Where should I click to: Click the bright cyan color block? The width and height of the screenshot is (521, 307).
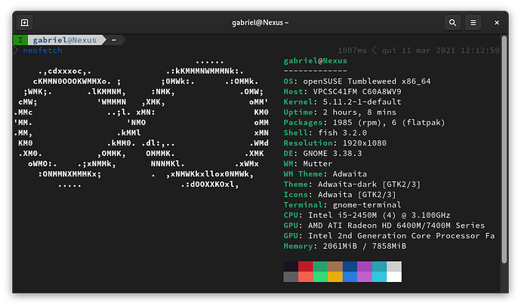[x=380, y=277]
